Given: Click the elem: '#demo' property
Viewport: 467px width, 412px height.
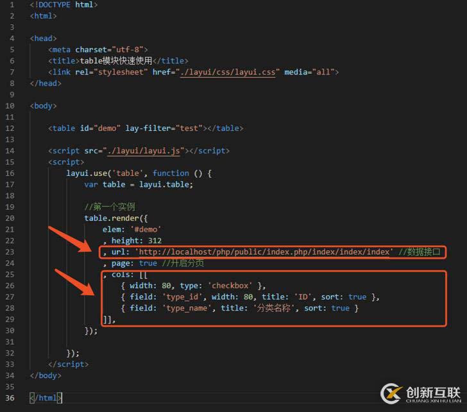Looking at the screenshot, I should click(132, 229).
